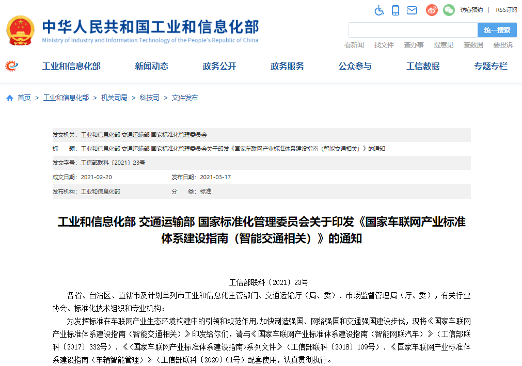This screenshot has height=366, width=522.
Task: Open the 新闻动态 navigation menu
Action: [151, 66]
